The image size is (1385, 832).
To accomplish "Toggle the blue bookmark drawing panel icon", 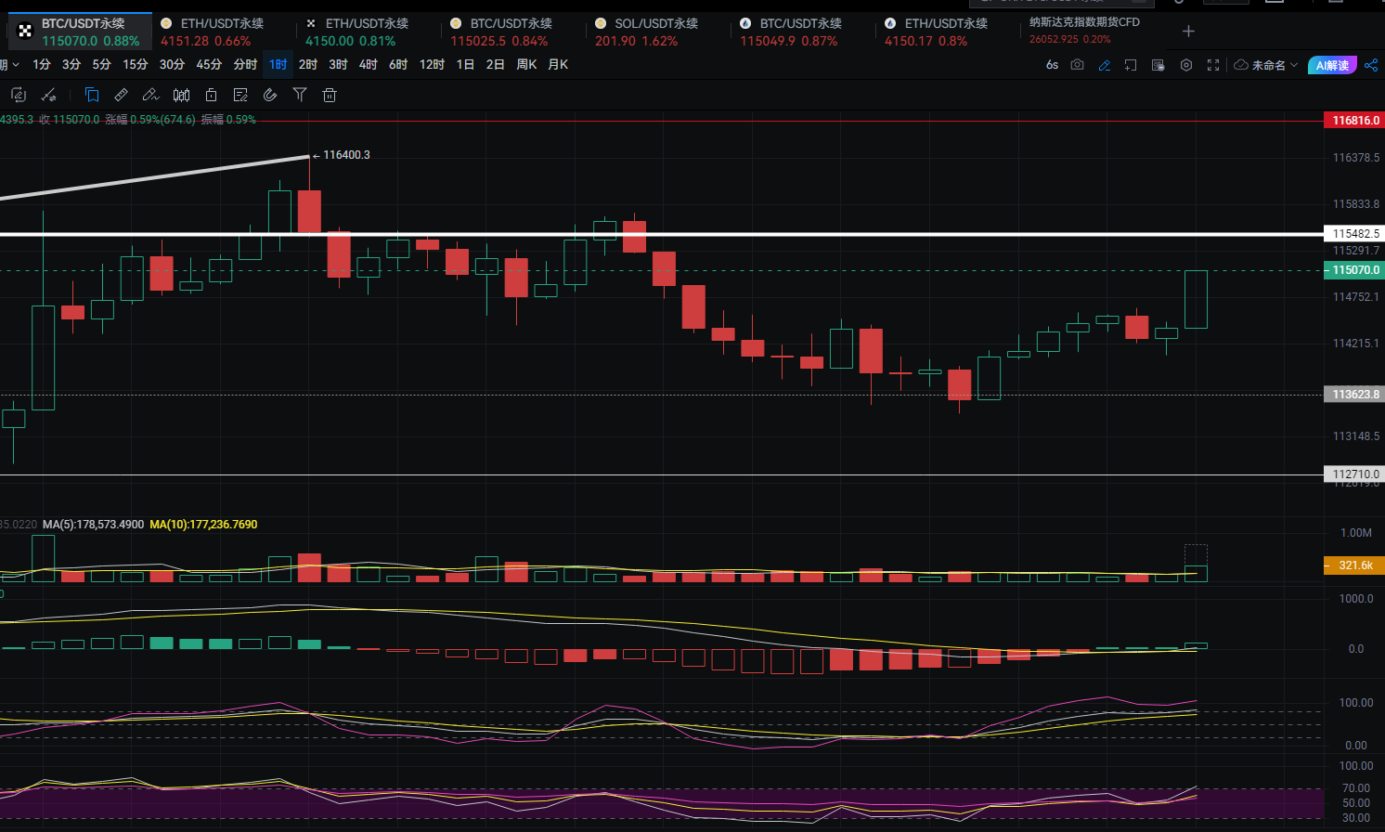I will click(x=92, y=95).
